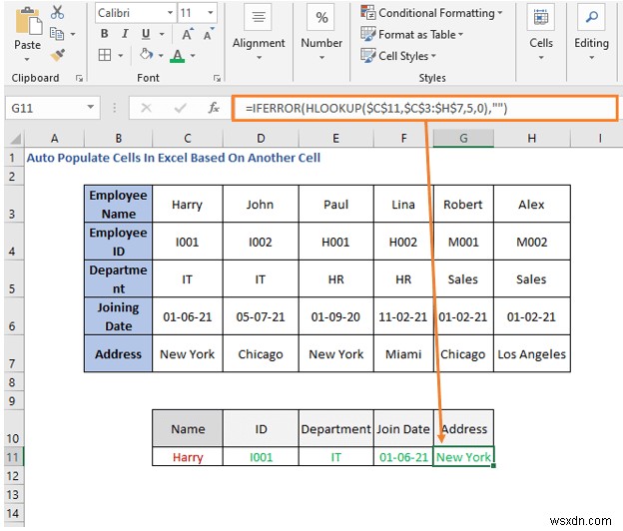This screenshot has height=531, width=623.
Task: Click the Insert Function fx icon
Action: [214, 108]
